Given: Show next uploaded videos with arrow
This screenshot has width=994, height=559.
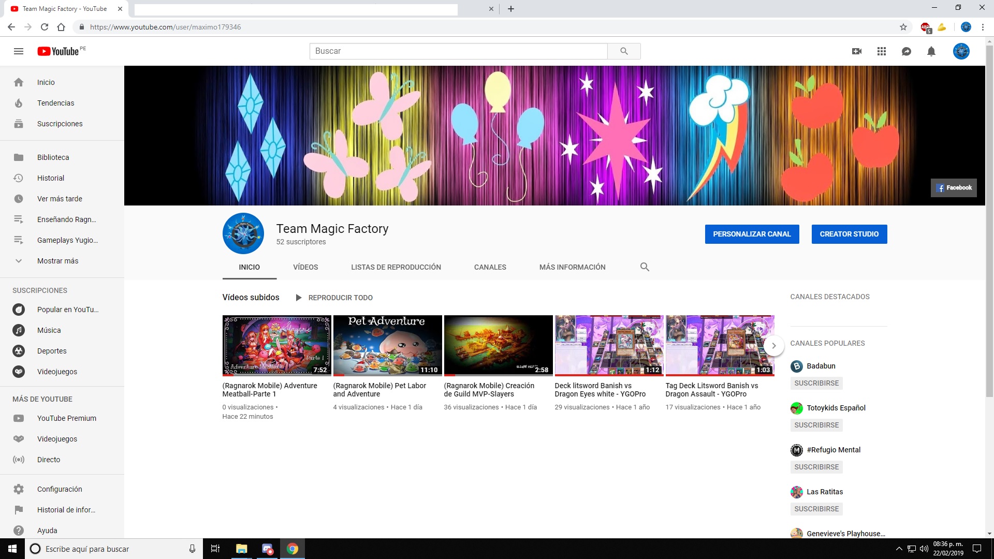Looking at the screenshot, I should click(774, 346).
